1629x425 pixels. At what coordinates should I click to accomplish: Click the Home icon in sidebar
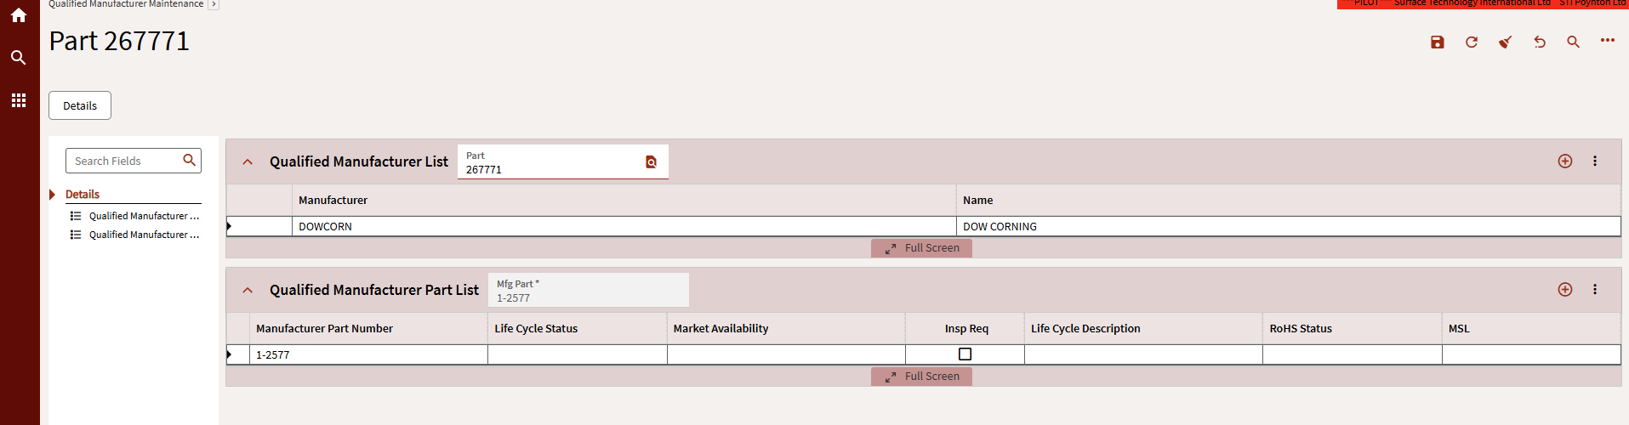coord(19,15)
